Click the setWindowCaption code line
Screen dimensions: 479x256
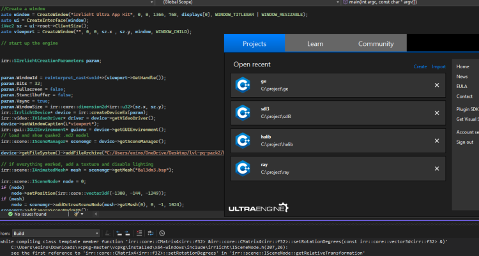[50, 124]
